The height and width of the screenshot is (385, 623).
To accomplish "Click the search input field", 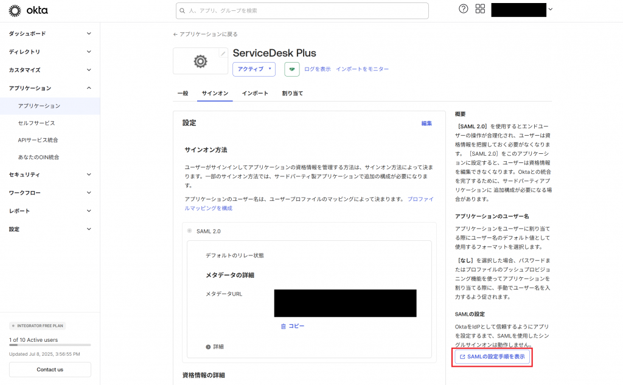I will (302, 11).
